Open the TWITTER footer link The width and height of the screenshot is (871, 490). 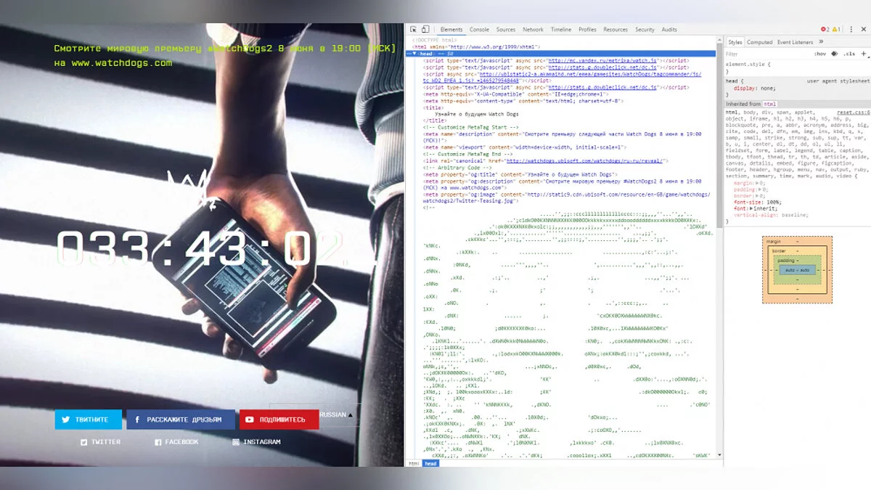coord(100,442)
